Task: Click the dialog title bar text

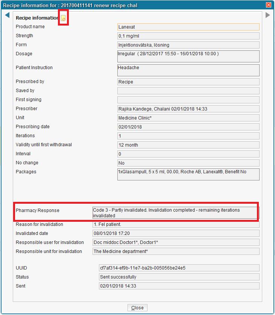Action: [x=70, y=5]
